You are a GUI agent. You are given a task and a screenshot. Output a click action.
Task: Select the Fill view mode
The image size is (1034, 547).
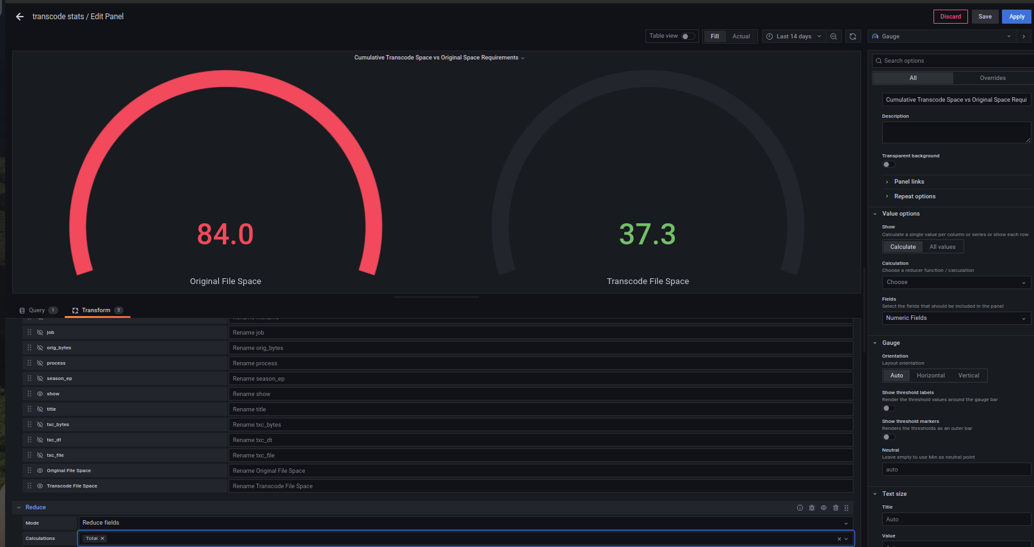click(x=715, y=36)
